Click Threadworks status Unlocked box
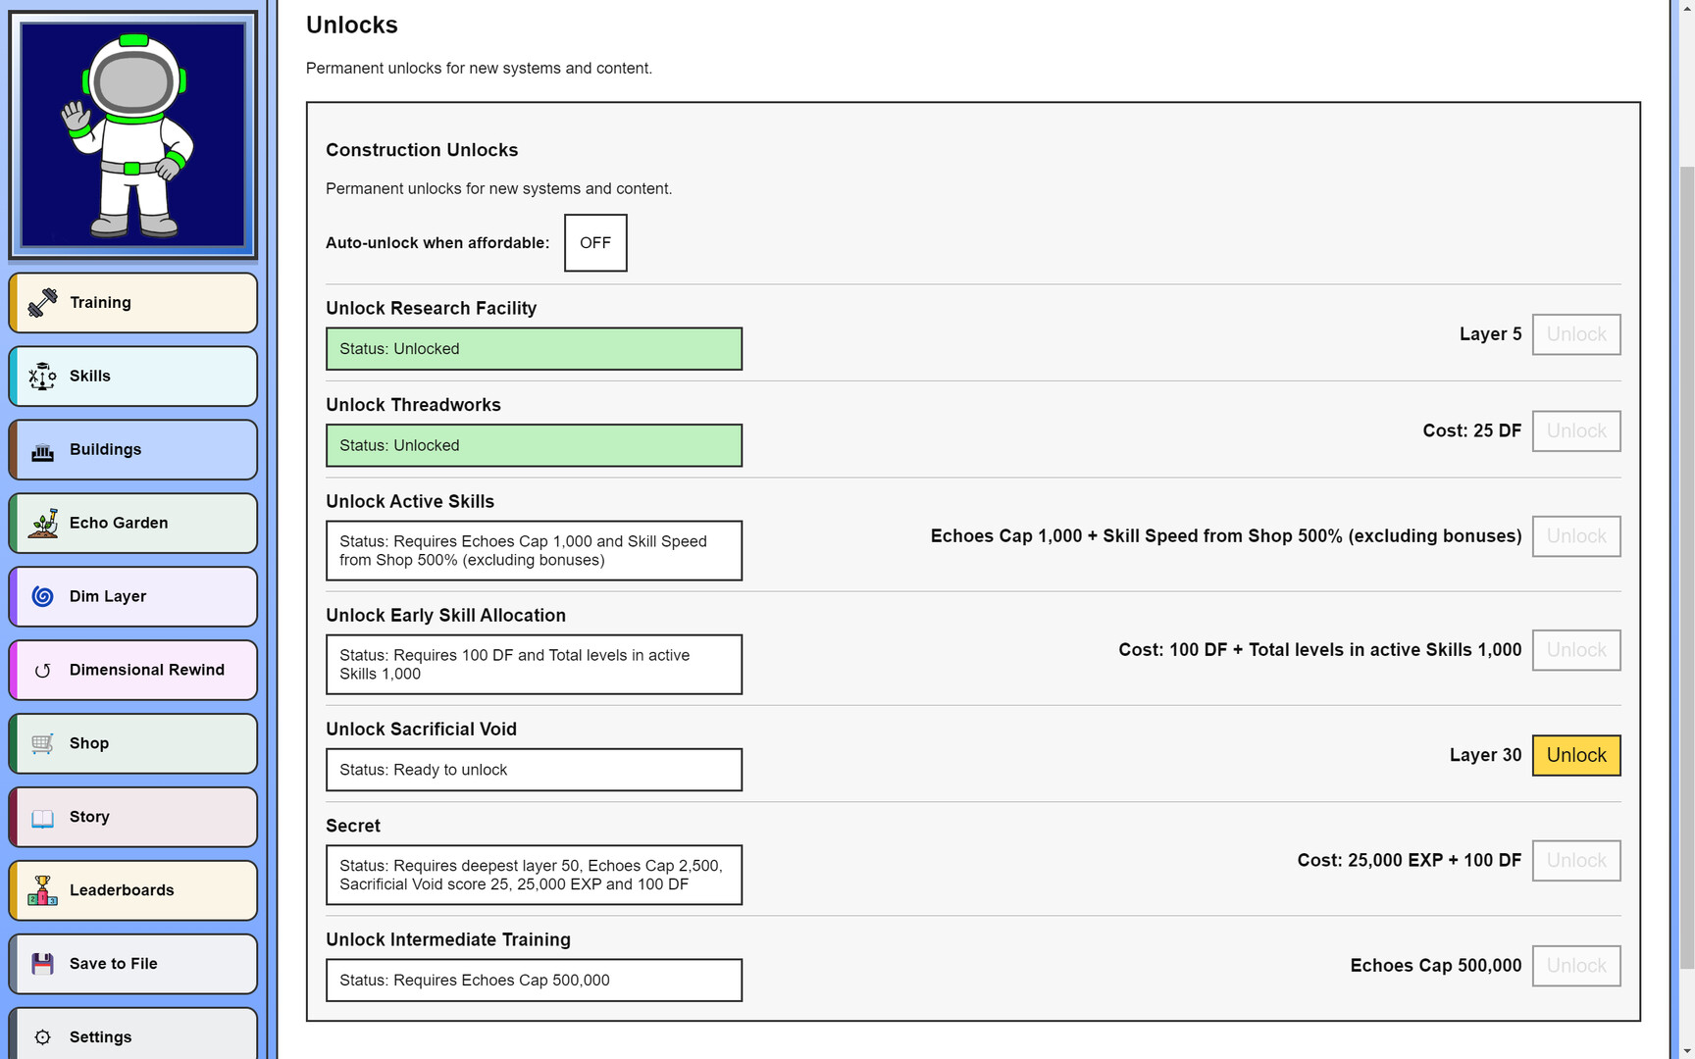1695x1059 pixels. (x=534, y=446)
